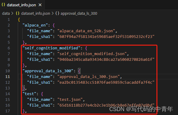
Task: Click the opening brace on line 1
Action: [x=19, y=20]
